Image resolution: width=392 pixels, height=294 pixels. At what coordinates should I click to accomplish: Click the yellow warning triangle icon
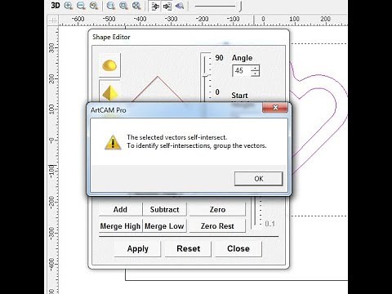coord(113,142)
